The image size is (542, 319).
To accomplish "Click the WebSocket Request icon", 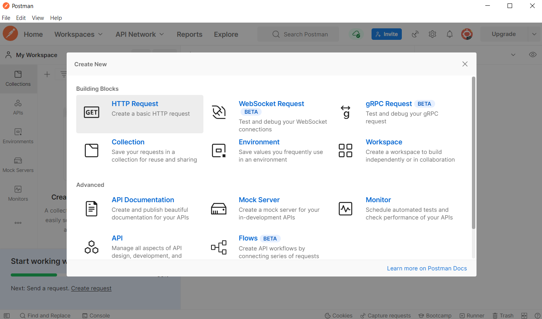I will [219, 112].
